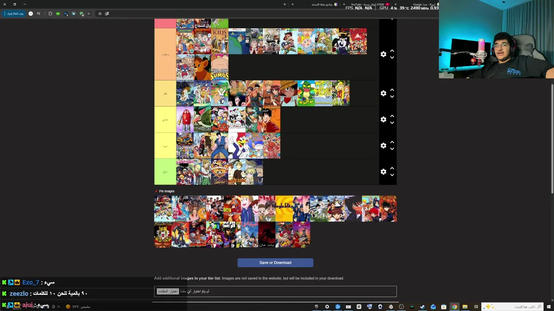Move yellow tier row up
The image size is (554, 311).
[x=392, y=116]
